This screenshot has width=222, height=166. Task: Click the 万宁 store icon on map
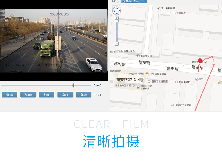click(197, 79)
